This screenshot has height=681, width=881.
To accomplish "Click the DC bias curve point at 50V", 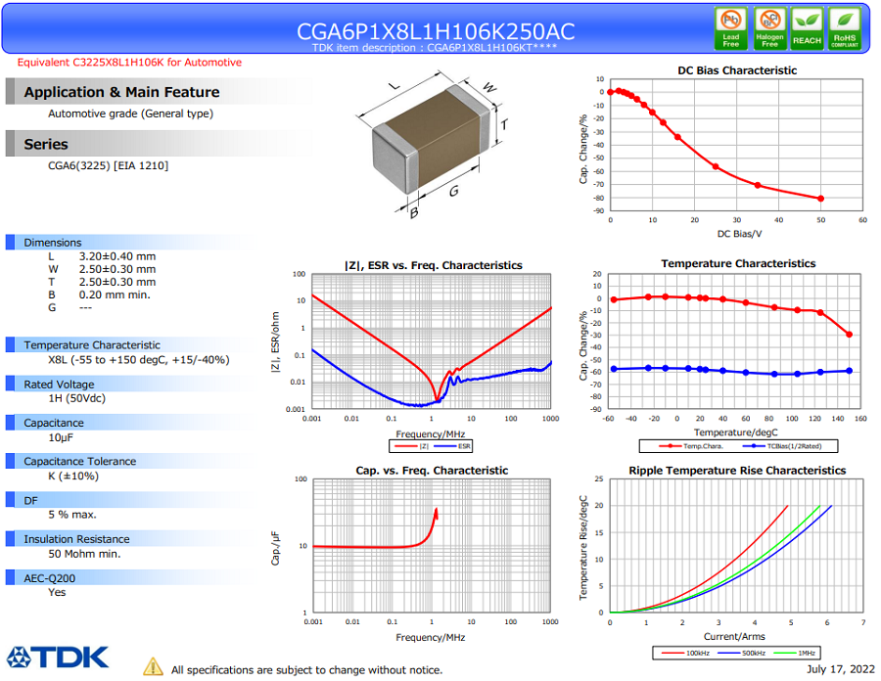I will tap(821, 199).
